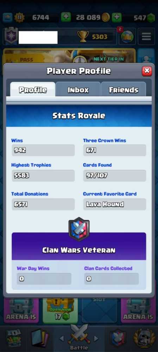Go to next screen with right arrow

[96, 338]
